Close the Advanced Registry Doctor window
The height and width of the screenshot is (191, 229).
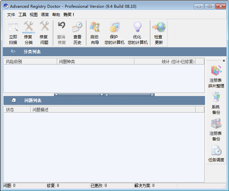click(x=221, y=6)
